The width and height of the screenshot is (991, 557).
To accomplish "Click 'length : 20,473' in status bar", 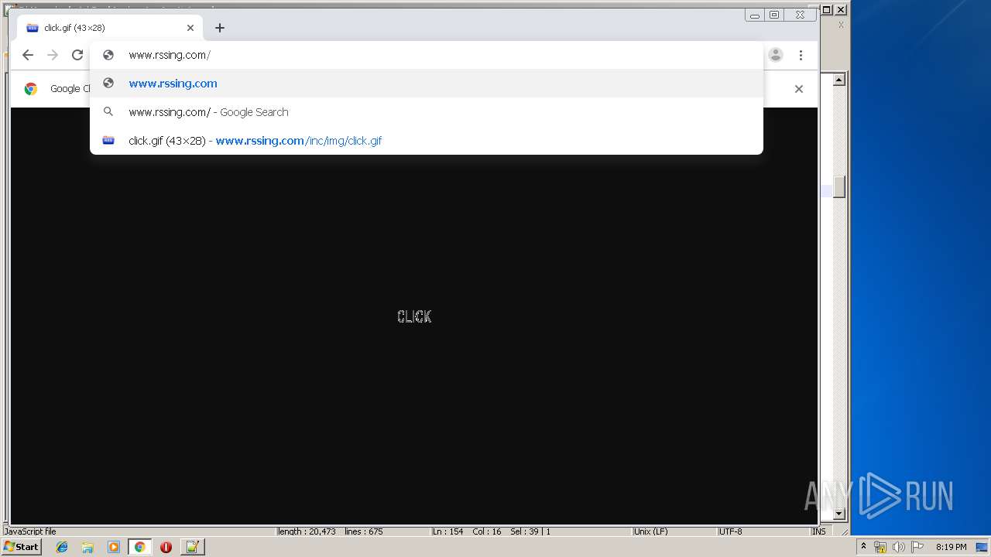I will coord(307,531).
